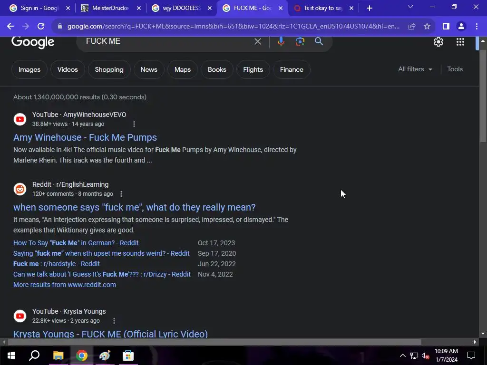Open the 'what do they really mean?' Reddit result
This screenshot has width=487, height=365.
pos(135,207)
